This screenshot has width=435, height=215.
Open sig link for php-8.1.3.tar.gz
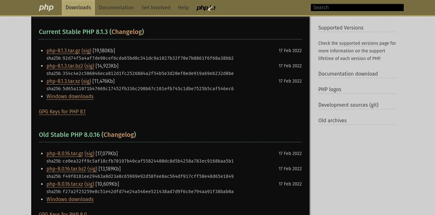[86, 51]
